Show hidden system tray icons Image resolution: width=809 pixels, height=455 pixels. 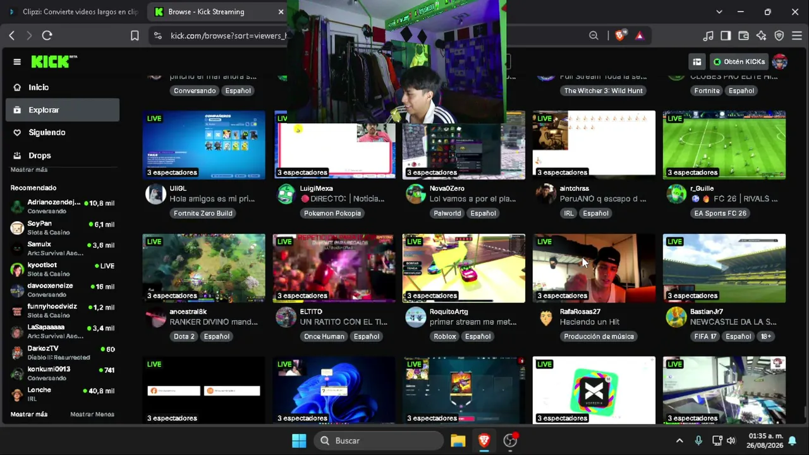pos(679,441)
